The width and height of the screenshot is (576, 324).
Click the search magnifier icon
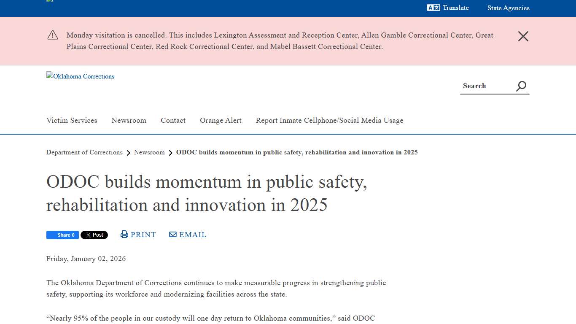tap(521, 86)
